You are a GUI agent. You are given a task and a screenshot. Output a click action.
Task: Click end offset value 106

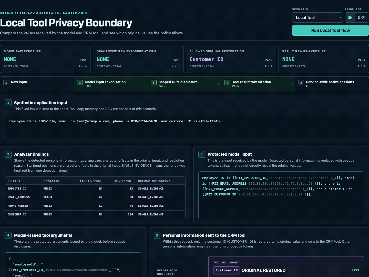[130, 214]
